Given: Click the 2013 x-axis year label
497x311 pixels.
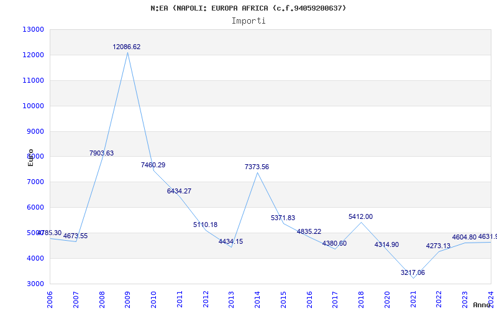Looking at the screenshot, I should (x=231, y=299).
